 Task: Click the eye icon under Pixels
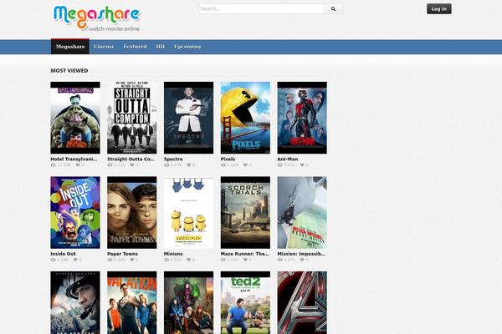pyautogui.click(x=223, y=165)
